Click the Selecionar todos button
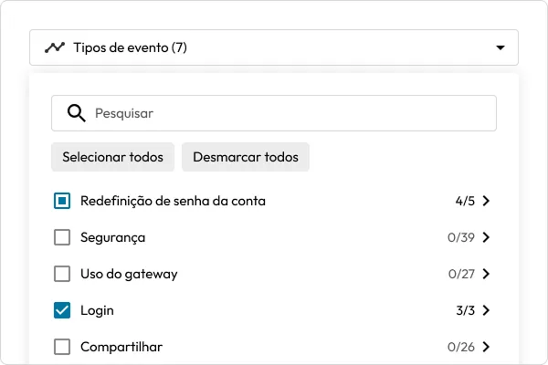The image size is (548, 365). [112, 157]
